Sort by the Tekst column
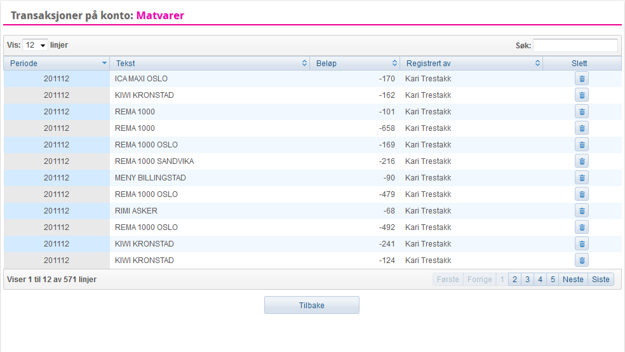The height and width of the screenshot is (352, 625). point(210,64)
